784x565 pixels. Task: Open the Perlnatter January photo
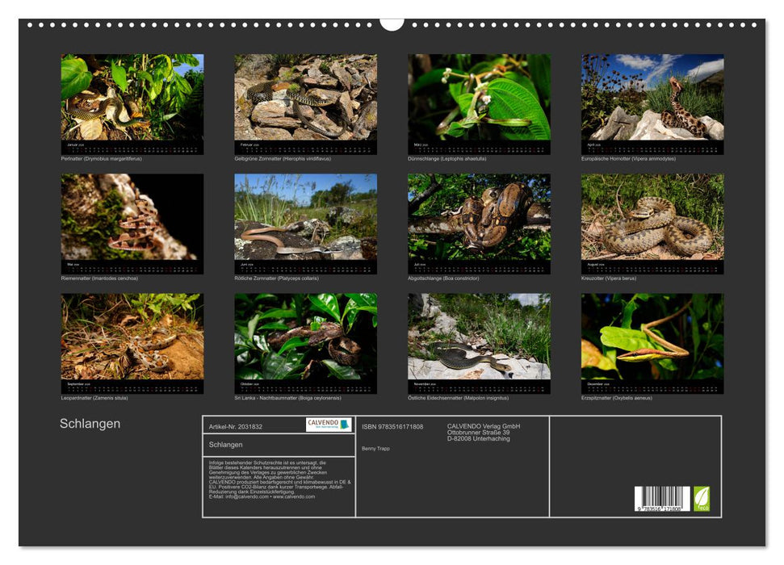[x=132, y=98]
